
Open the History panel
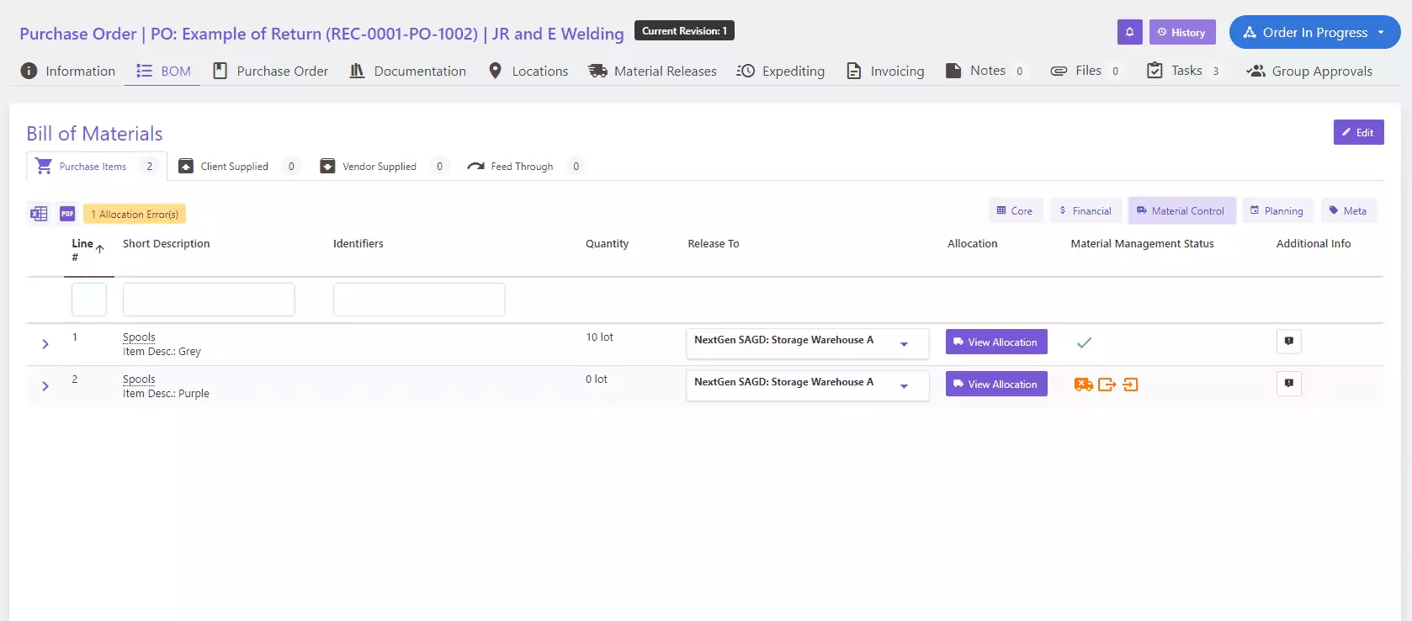coord(1182,32)
